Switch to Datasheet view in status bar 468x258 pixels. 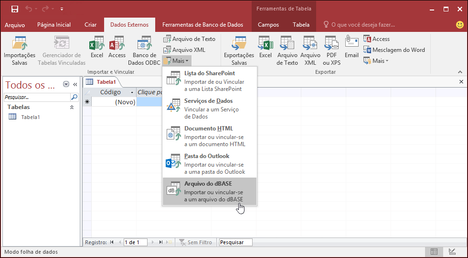[x=434, y=252]
